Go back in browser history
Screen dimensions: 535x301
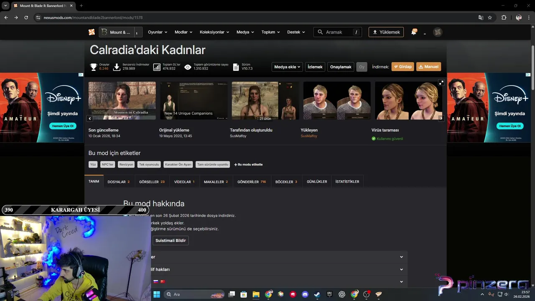(6, 18)
